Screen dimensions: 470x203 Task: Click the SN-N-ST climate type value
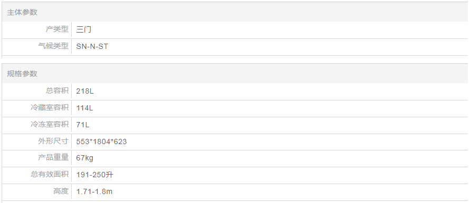pyautogui.click(x=92, y=47)
